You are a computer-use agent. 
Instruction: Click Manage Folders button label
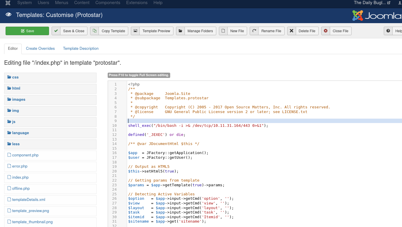click(200, 31)
